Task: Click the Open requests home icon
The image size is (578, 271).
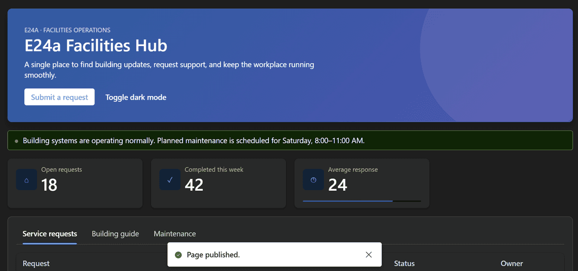Action: (26, 180)
